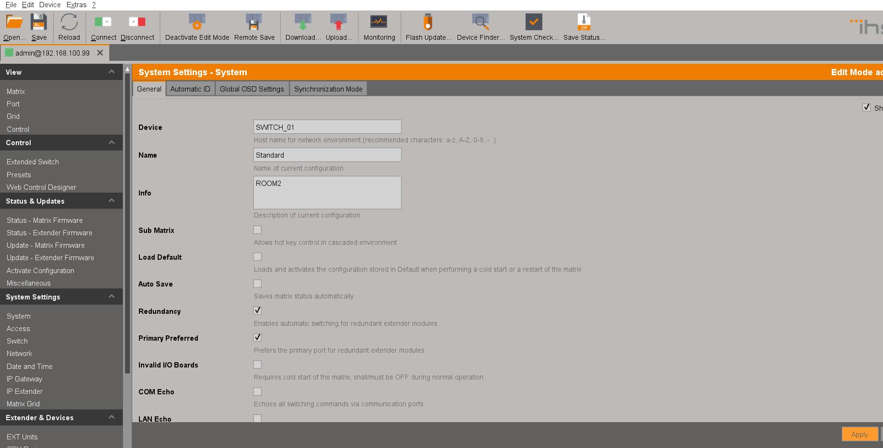This screenshot has height=448, width=883.
Task: Deactivate Edit Mode via toolbar
Action: 197,23
